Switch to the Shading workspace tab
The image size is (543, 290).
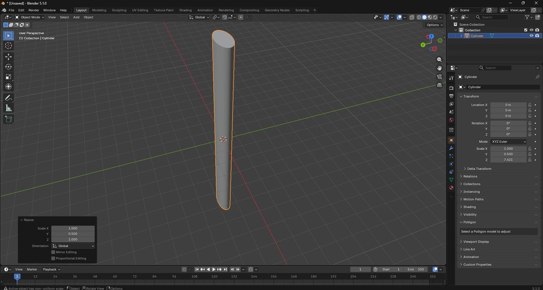(185, 10)
